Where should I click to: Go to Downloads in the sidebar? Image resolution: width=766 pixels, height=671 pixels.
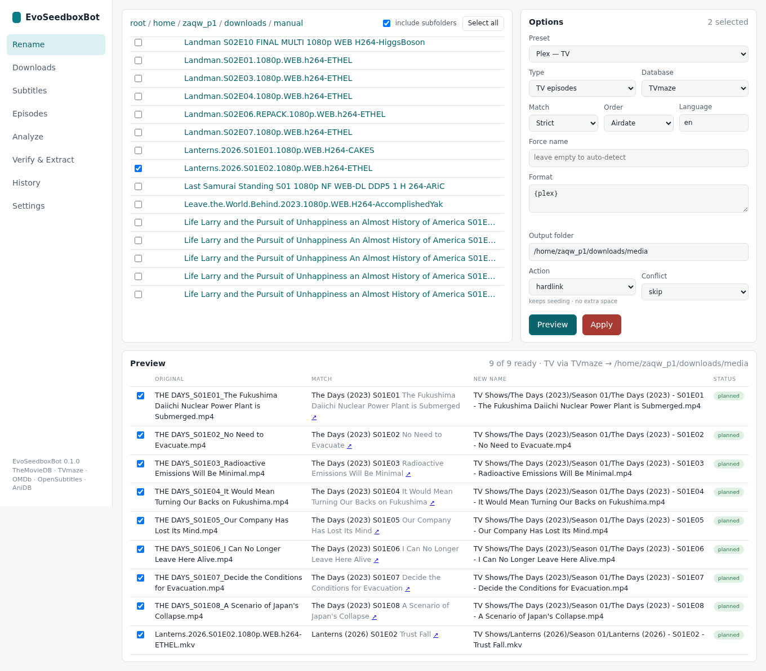[x=56, y=67]
